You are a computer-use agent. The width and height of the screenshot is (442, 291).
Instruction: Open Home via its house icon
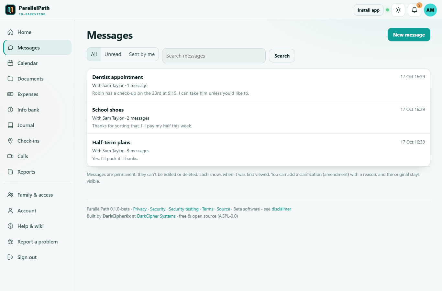pyautogui.click(x=10, y=32)
